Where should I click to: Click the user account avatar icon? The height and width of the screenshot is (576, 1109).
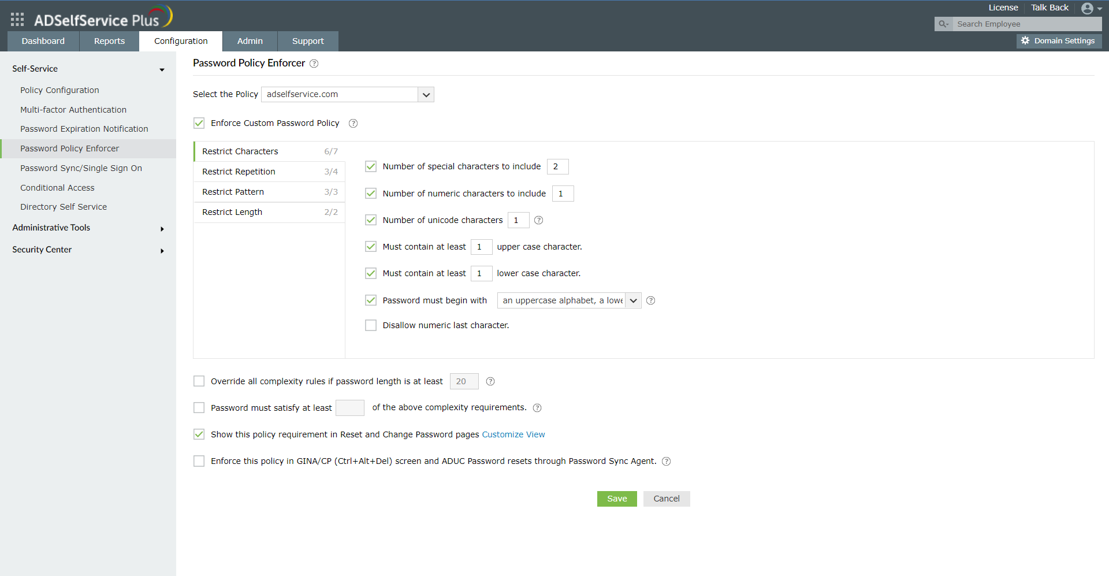tap(1087, 8)
